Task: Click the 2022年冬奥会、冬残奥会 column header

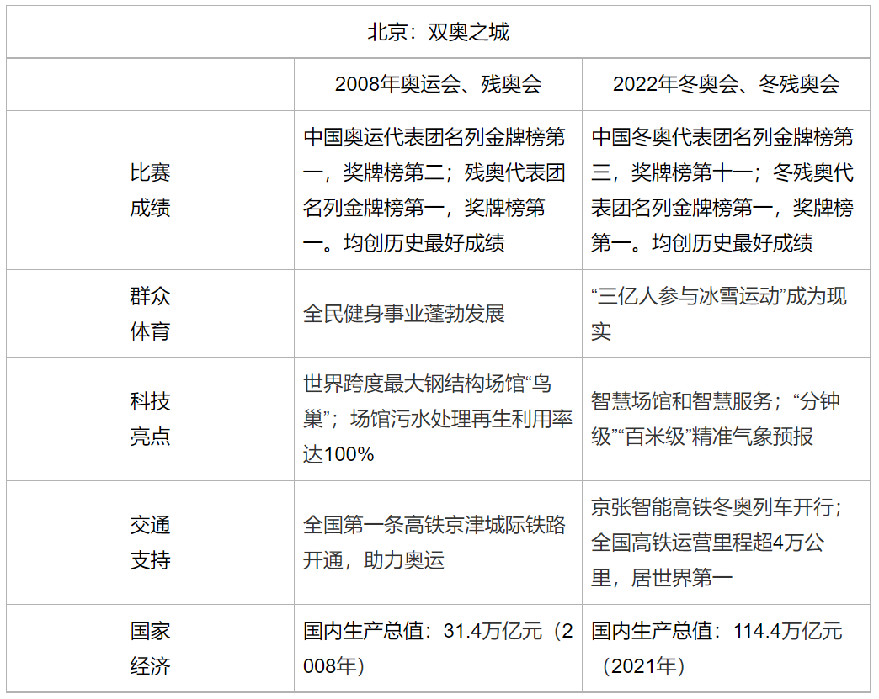Action: (726, 84)
